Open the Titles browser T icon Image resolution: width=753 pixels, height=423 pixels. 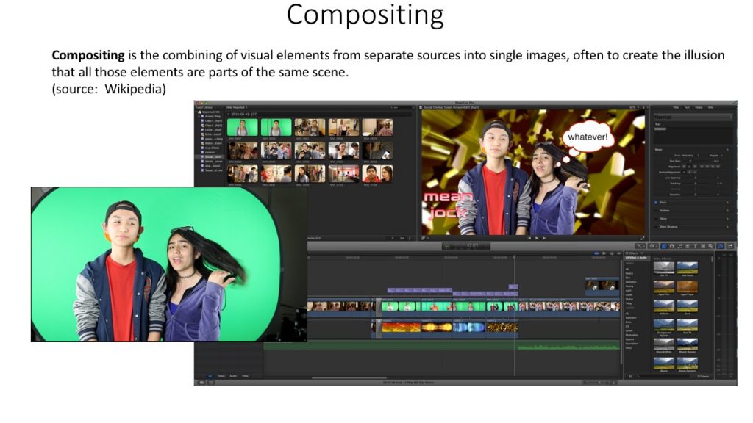pos(695,246)
